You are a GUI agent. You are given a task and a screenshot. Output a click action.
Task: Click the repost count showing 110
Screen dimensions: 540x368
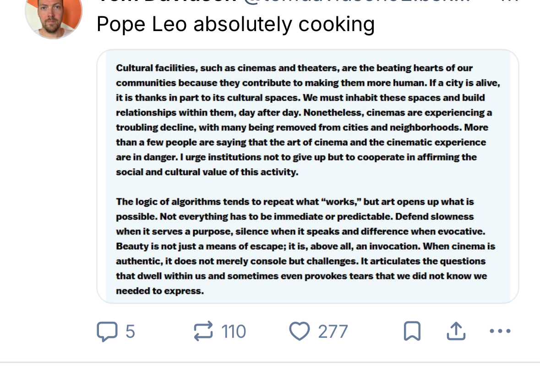pyautogui.click(x=234, y=331)
